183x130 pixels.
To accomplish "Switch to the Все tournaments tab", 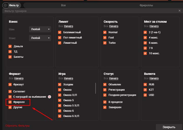I will 63,5.
